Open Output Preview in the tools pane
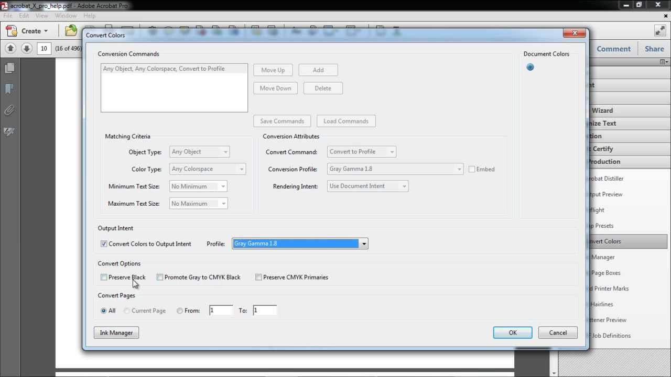 point(606,194)
